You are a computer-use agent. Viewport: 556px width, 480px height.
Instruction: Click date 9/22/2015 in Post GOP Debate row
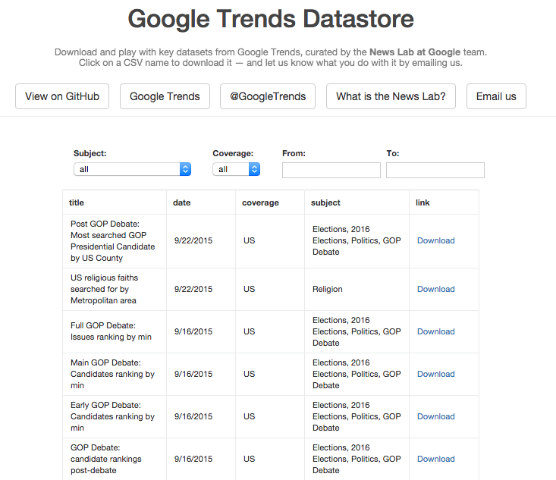[x=193, y=240]
